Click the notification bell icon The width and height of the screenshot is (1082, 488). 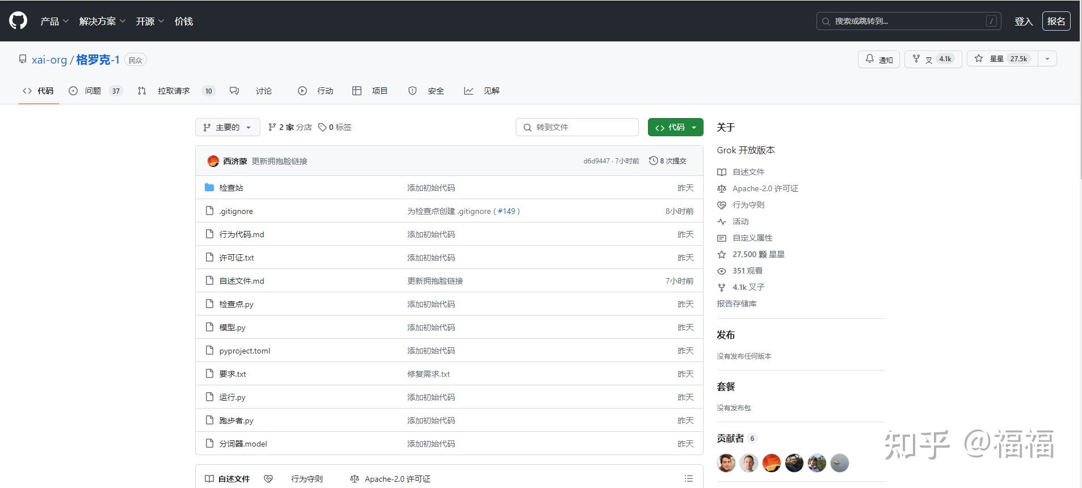point(869,58)
